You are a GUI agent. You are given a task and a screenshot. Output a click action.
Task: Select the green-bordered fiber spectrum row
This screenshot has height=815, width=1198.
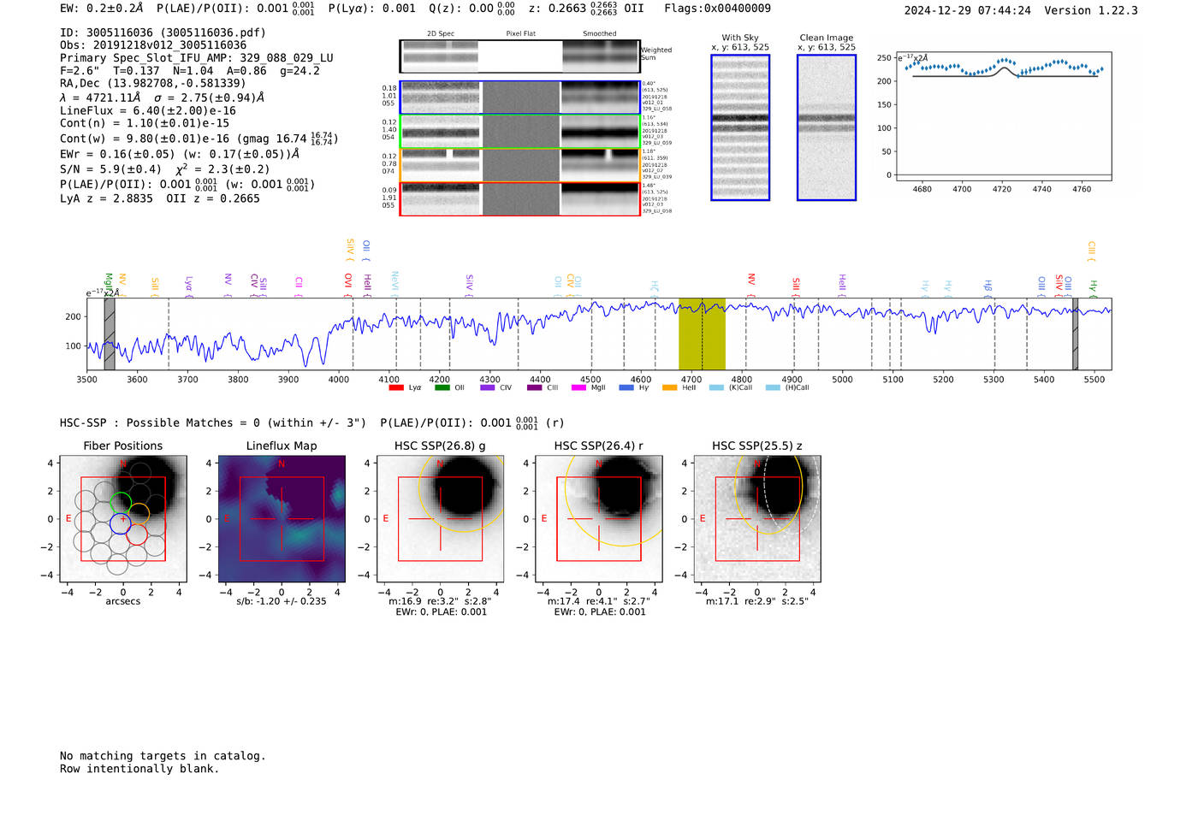point(520,132)
